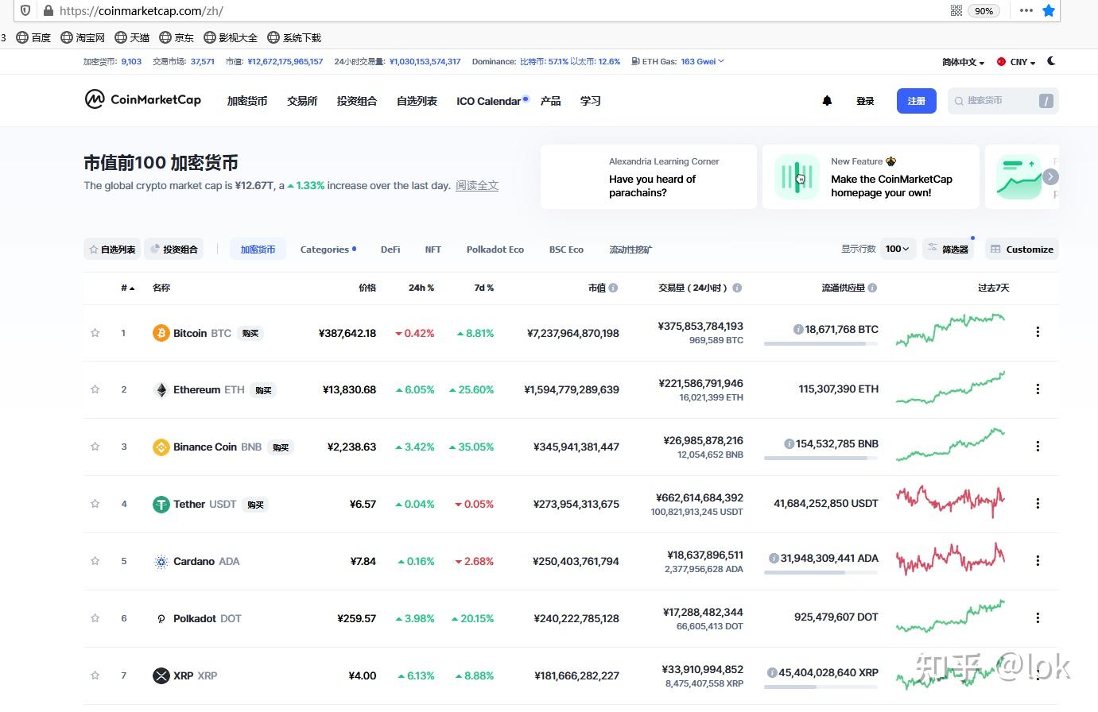Open Polkadot row three-dot menu
Screen dimensions: 1098x712
point(1038,618)
